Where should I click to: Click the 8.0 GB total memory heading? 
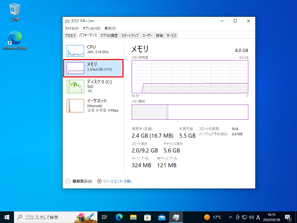coord(242,51)
